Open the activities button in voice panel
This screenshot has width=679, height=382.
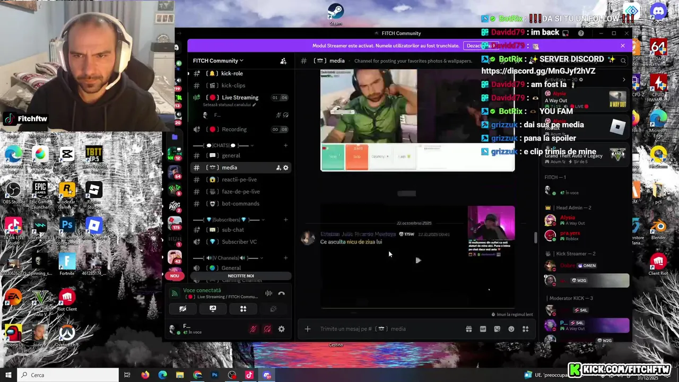click(x=243, y=309)
